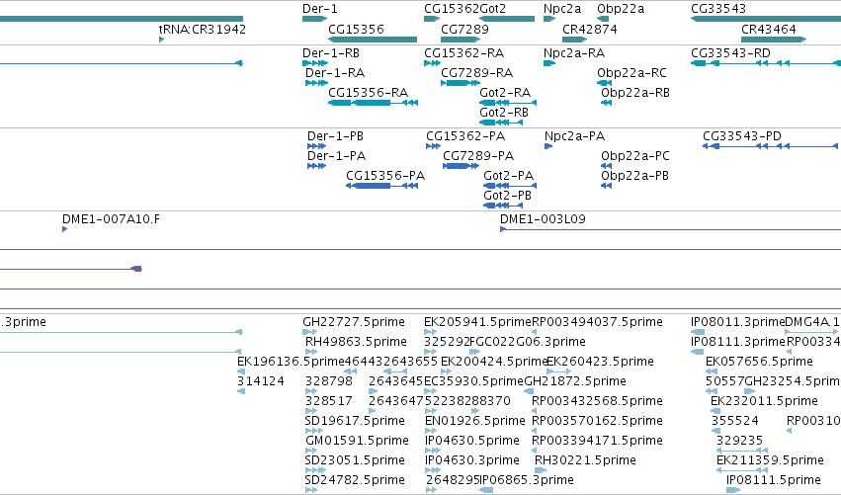
Task: Select transcript CG15362-RA
Action: (463, 53)
